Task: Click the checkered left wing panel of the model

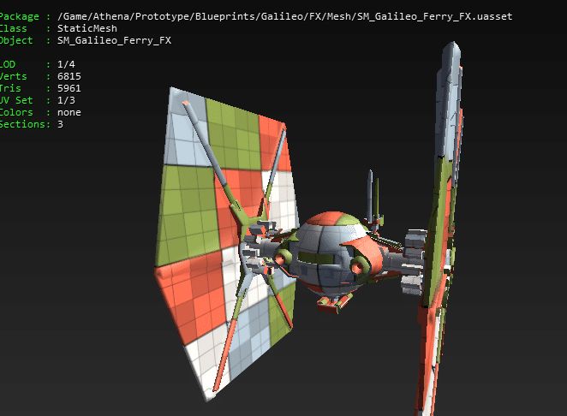Action: click(x=226, y=244)
